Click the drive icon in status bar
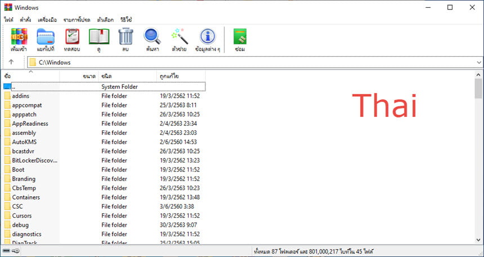 click(6, 251)
